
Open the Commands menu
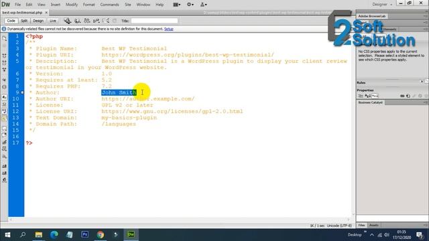pyautogui.click(x=109, y=5)
